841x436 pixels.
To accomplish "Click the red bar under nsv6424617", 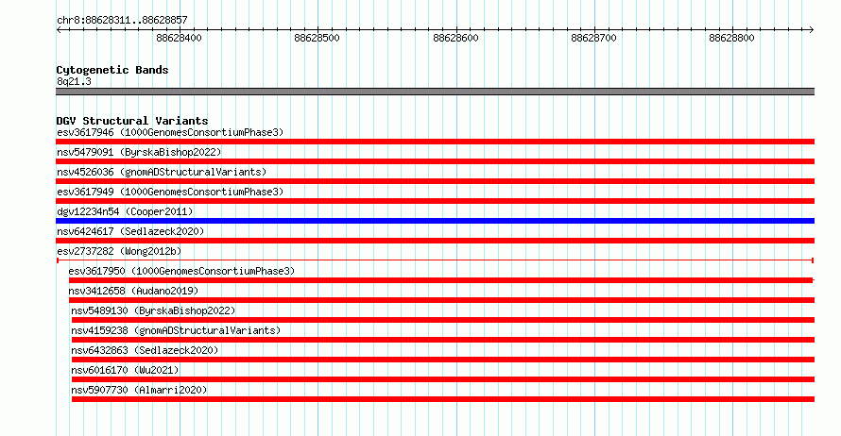I will tap(435, 241).
